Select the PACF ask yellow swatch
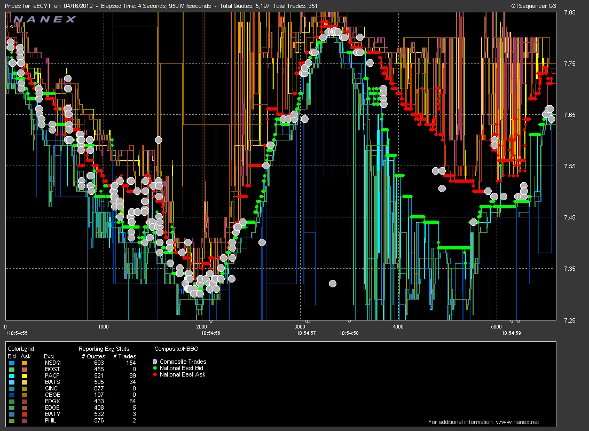Image resolution: width=589 pixels, height=431 pixels. pyautogui.click(x=25, y=376)
